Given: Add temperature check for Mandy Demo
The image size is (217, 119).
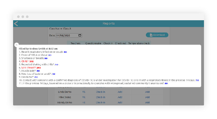Looking at the screenshot, I should [x=148, y=102].
